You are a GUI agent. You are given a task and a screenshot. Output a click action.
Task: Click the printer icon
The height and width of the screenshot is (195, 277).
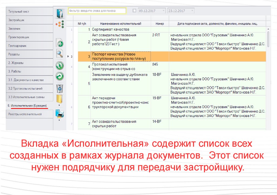[x=60, y=114]
